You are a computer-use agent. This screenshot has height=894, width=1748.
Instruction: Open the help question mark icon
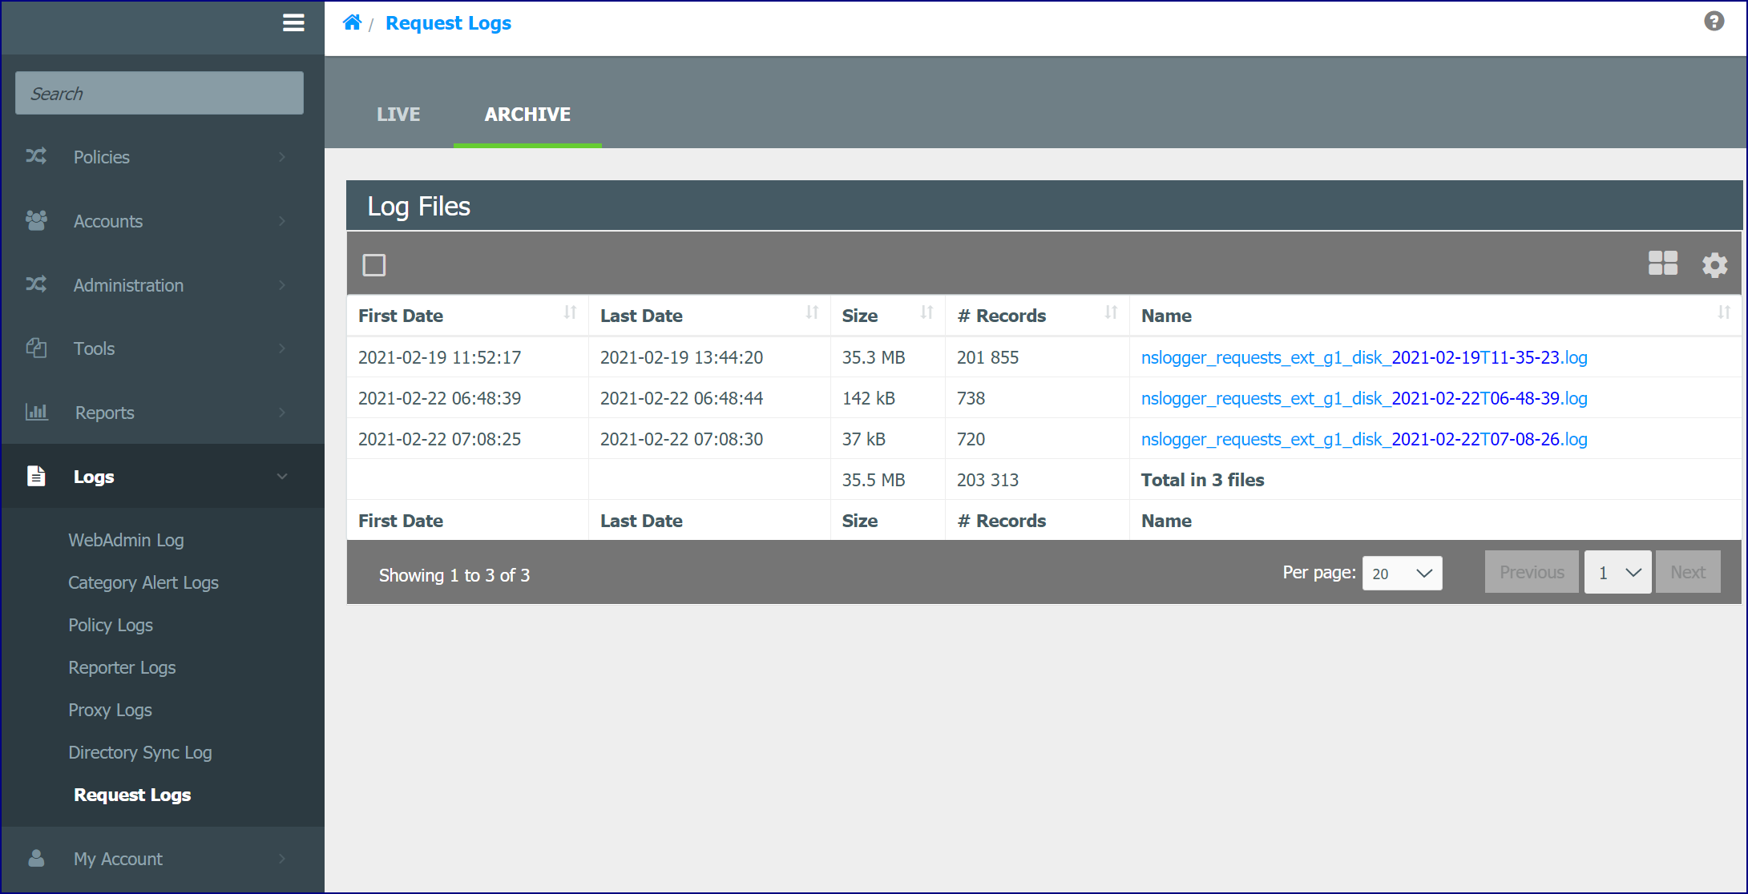(1714, 22)
